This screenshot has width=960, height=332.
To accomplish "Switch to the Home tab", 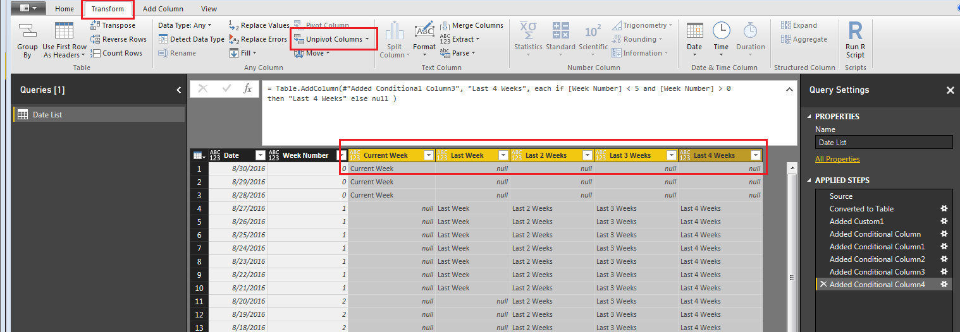I will click(x=64, y=9).
